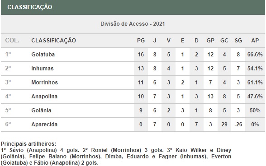Click the Principais artilheiros heading
This screenshot has width=266, height=166.
pos(28,144)
